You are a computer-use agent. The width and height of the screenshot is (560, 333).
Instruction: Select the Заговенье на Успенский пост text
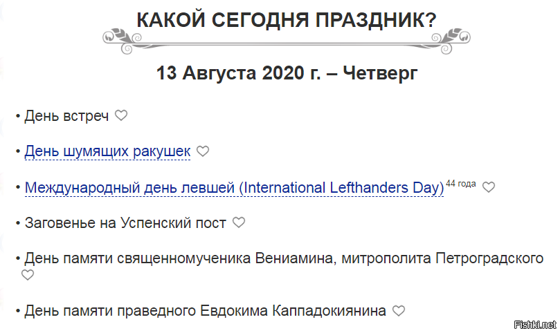pyautogui.click(x=125, y=223)
